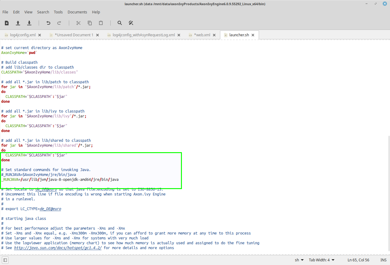Screen dimensions: 390x265
Task: Click the '# in a runlevel.' comment
Action: click(x=18, y=199)
